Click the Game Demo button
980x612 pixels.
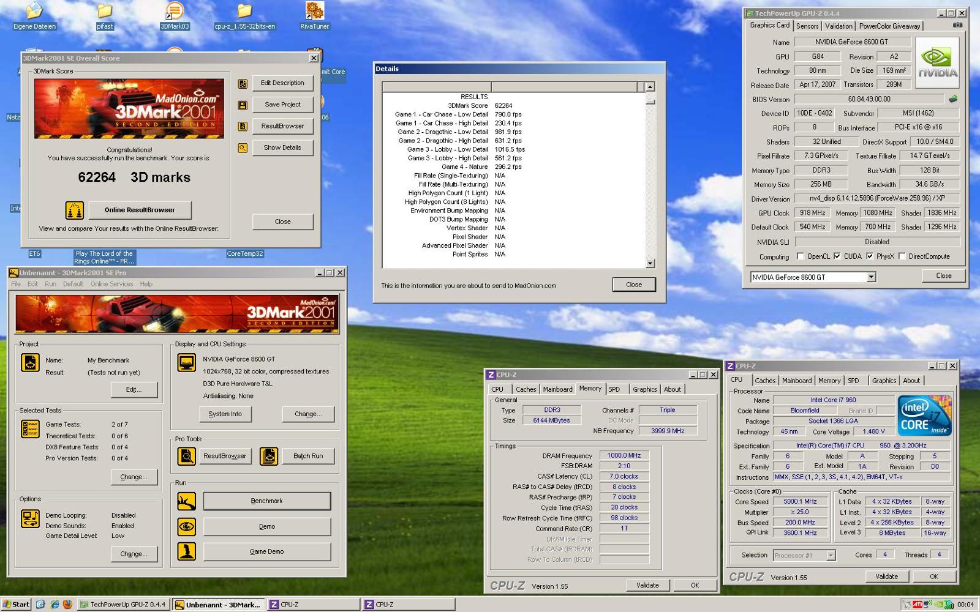point(267,551)
